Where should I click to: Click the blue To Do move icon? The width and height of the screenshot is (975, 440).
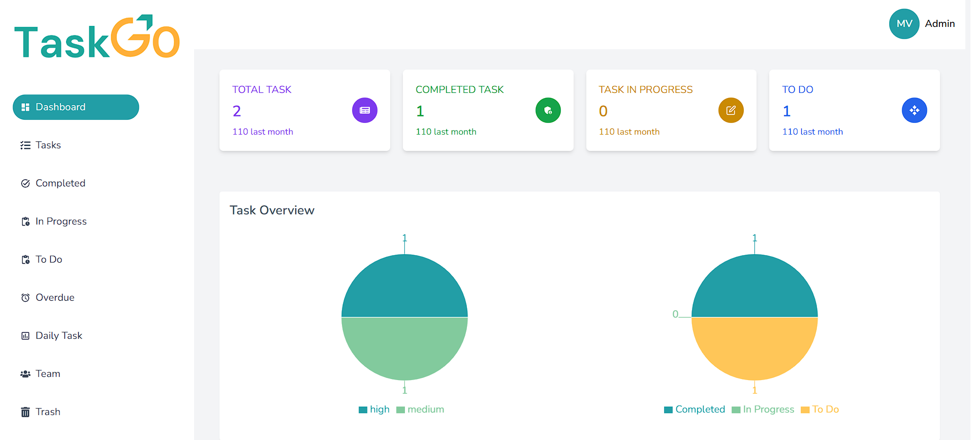pos(914,110)
